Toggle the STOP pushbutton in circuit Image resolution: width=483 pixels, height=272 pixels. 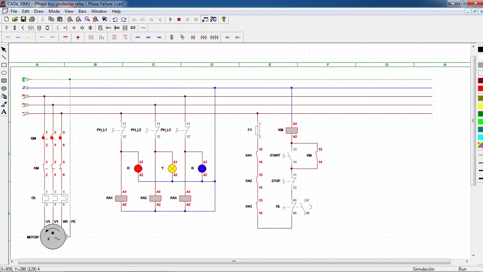(x=289, y=181)
